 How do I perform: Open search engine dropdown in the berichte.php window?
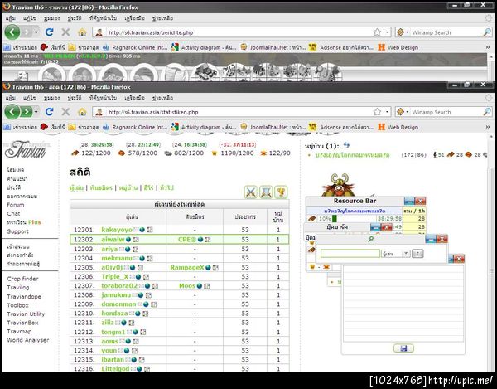pyautogui.click(x=407, y=32)
